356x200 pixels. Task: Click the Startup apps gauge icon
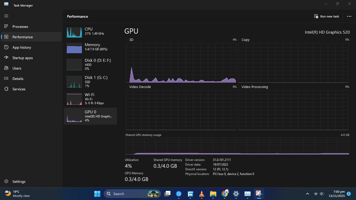tap(7, 58)
